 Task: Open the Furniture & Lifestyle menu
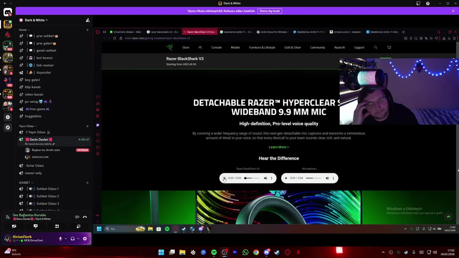point(262,47)
